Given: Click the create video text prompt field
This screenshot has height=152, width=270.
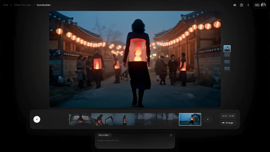Looking at the screenshot, I should (x=130, y=141).
